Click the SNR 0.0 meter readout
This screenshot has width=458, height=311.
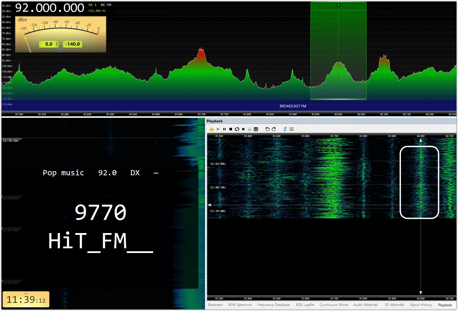pos(49,44)
